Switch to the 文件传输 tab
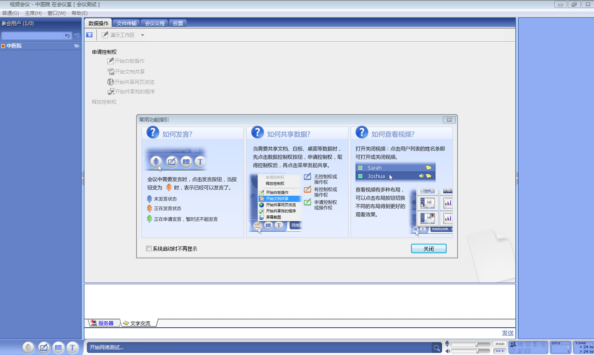The height and width of the screenshot is (355, 594). point(126,24)
